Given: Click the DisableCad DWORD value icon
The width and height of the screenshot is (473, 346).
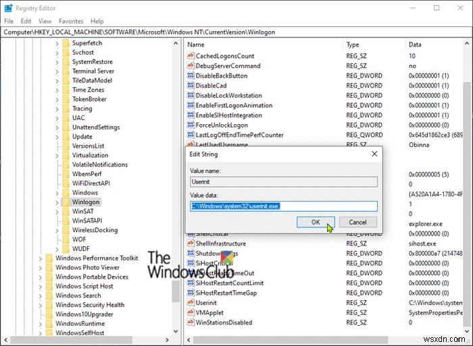Looking at the screenshot, I should pyautogui.click(x=191, y=86).
